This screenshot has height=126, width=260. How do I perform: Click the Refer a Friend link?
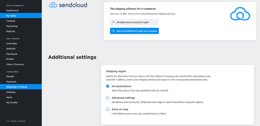pyautogui.click(x=18, y=121)
